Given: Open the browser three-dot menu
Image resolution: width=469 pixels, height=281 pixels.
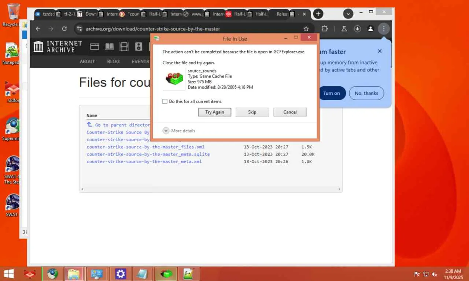Looking at the screenshot, I should (x=384, y=29).
